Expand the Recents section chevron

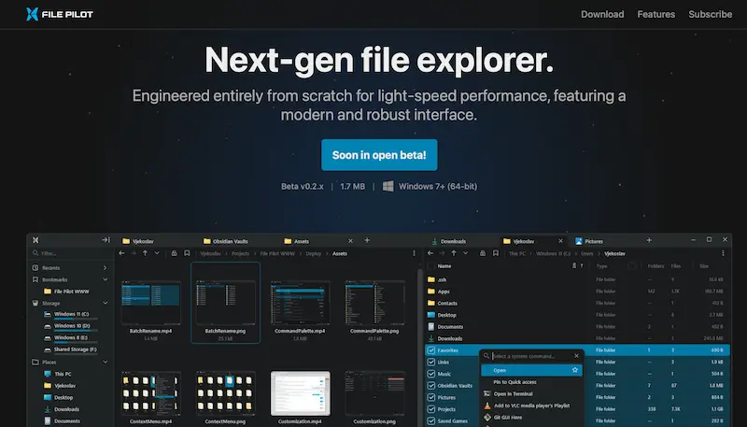[x=106, y=268]
